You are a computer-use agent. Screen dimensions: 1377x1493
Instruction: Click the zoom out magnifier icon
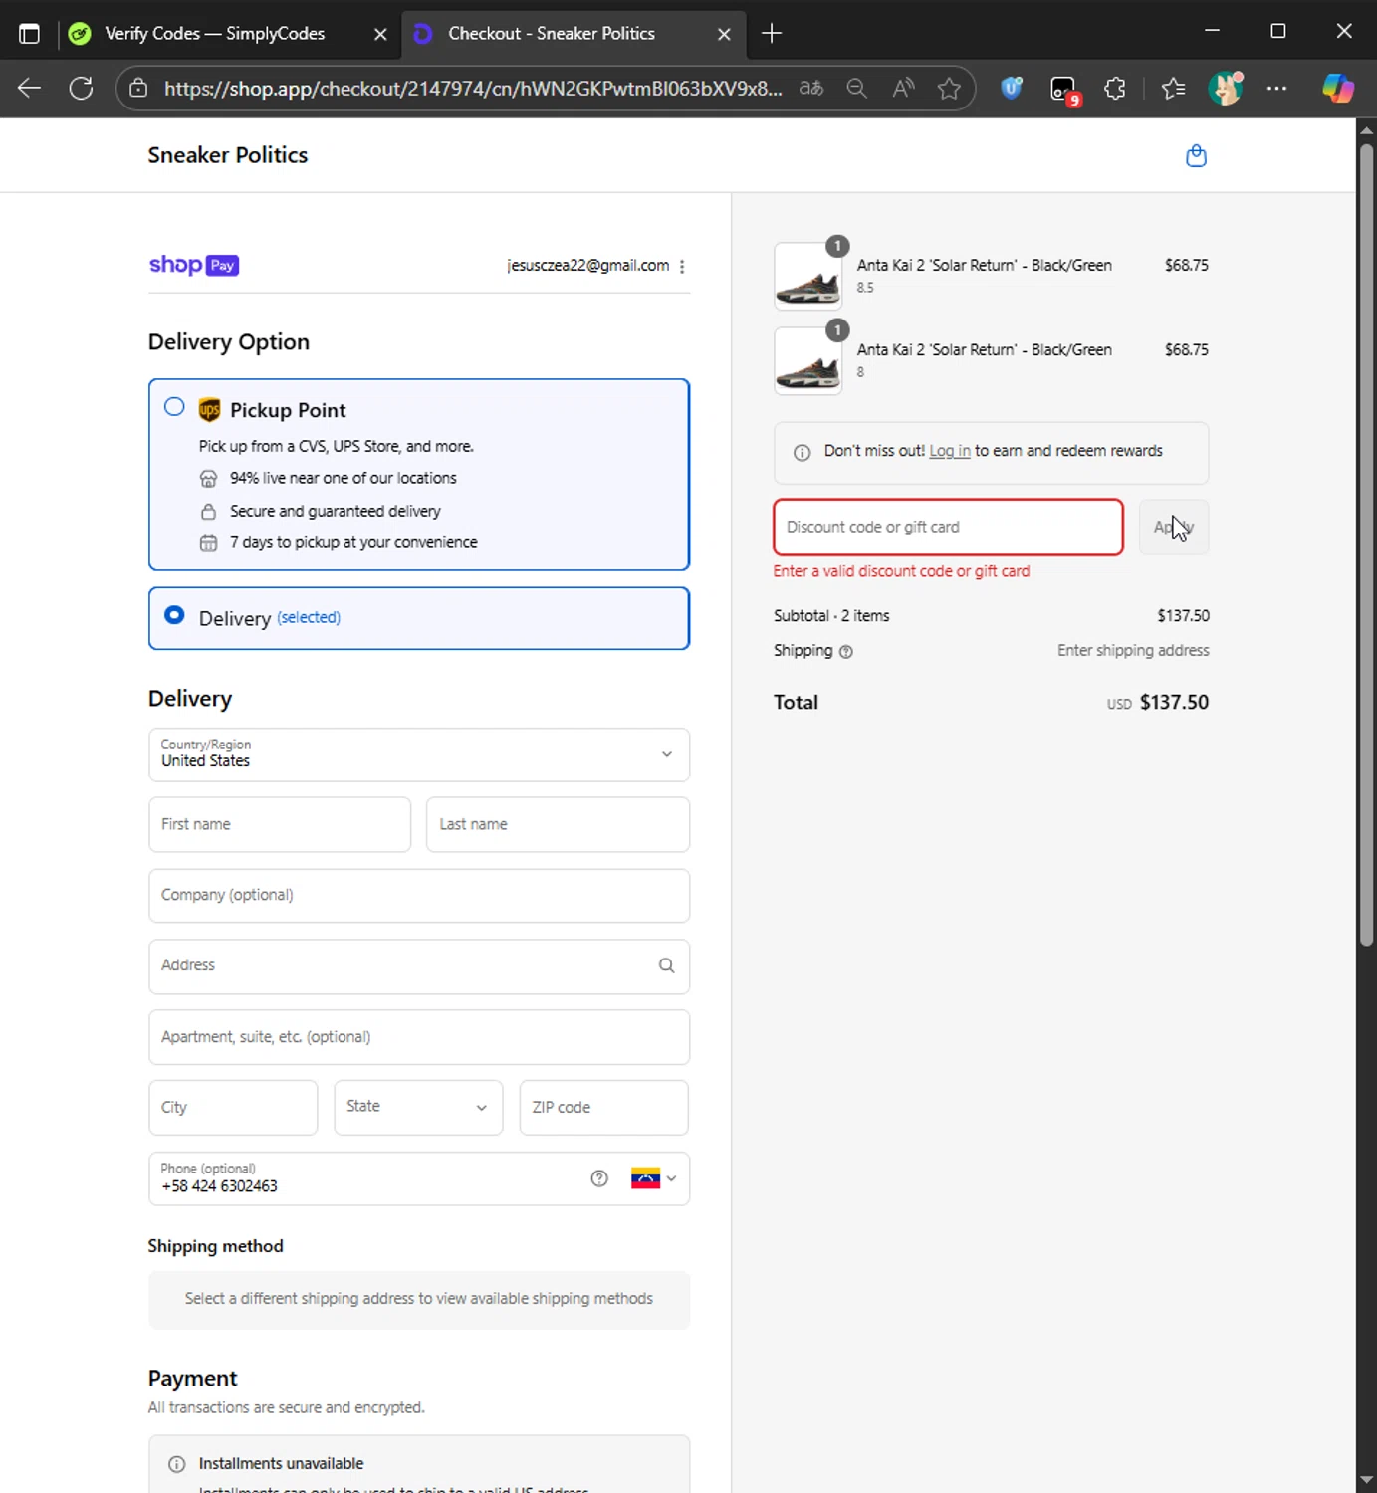click(x=856, y=89)
